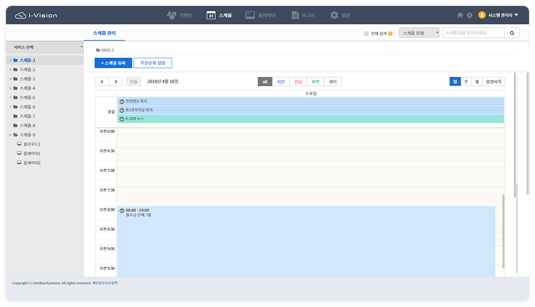Select the 스케줄-8 folder
535x307 pixels.
click(x=24, y=125)
